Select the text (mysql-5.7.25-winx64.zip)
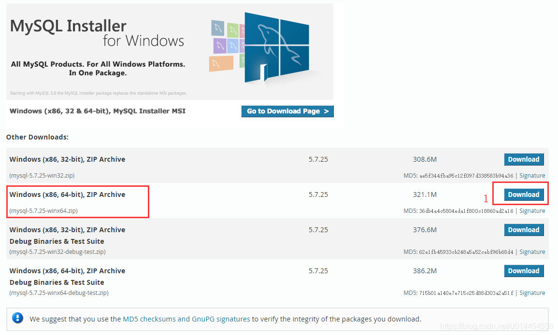This screenshot has width=558, height=335. (x=43, y=211)
